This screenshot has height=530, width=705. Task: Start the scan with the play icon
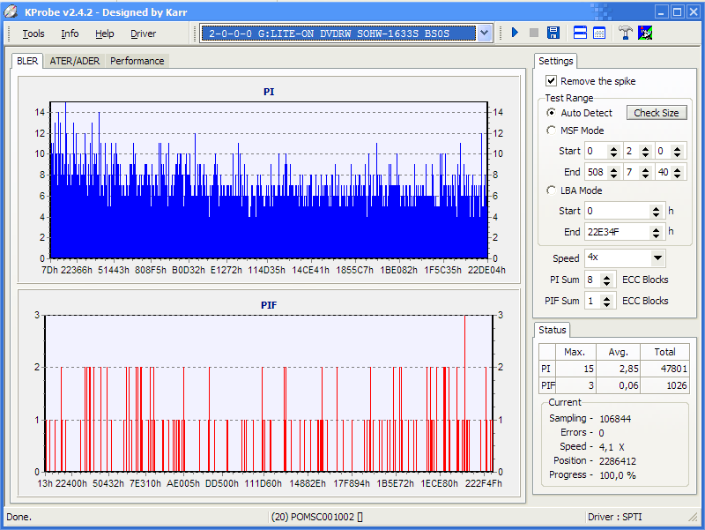[516, 33]
